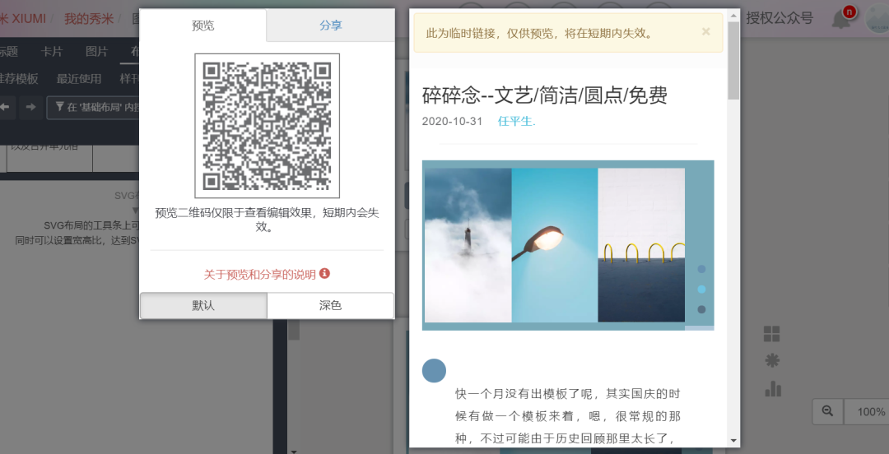This screenshot has width=889, height=454.
Task: Click the article date 2020-10-31
Action: pos(452,121)
